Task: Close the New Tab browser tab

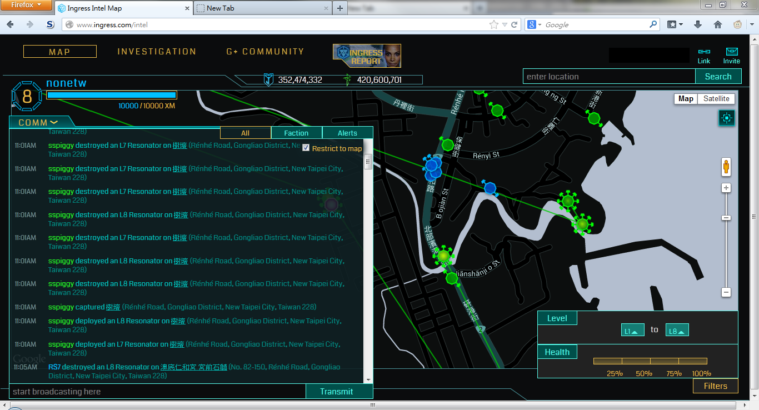Action: pos(326,8)
